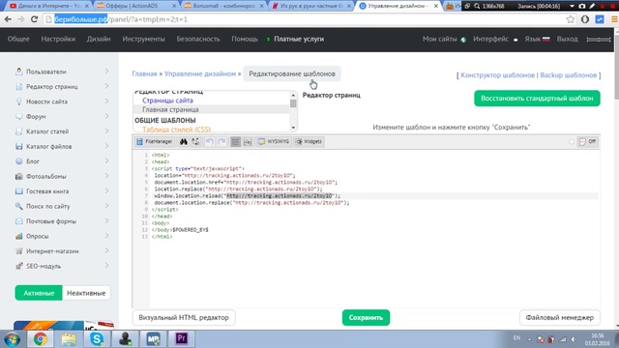Select Страницы сайта in template list

167,101
